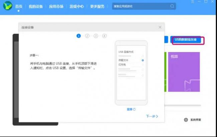Viewport: 217px width, 137px height.
Task: Jump to step 4 indicator
Action: click(x=104, y=36)
